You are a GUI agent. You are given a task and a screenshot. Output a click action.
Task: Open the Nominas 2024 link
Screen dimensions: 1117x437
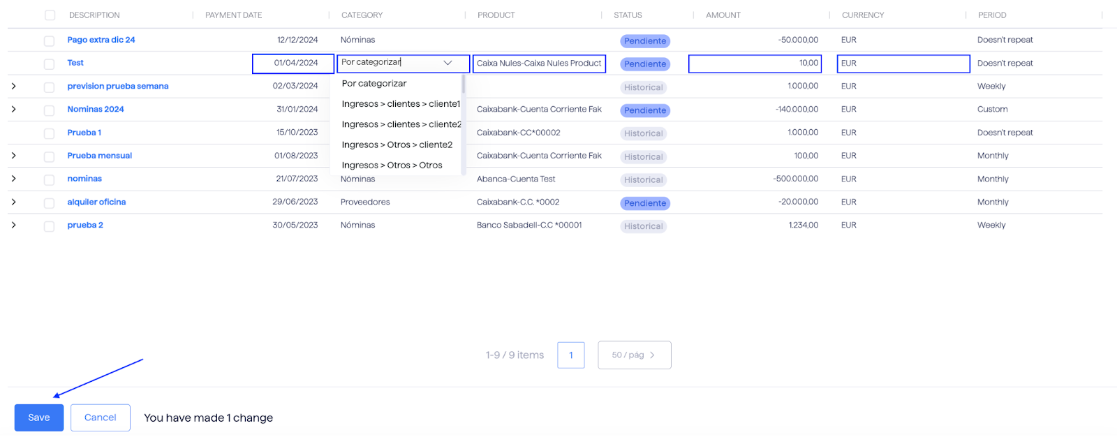96,109
